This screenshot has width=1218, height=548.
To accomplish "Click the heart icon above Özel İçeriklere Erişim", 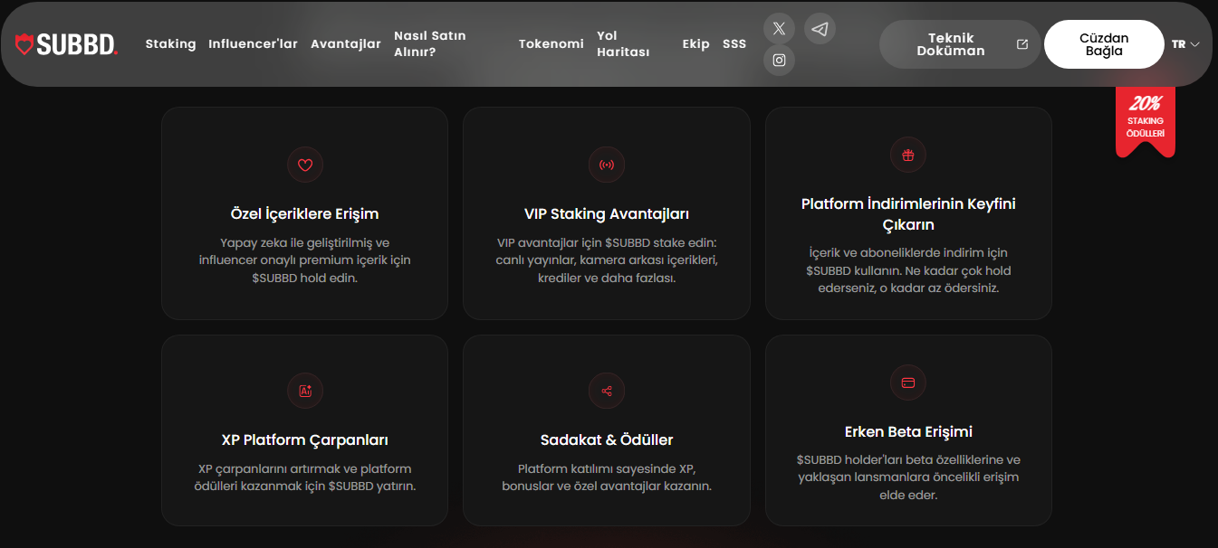I will point(305,165).
